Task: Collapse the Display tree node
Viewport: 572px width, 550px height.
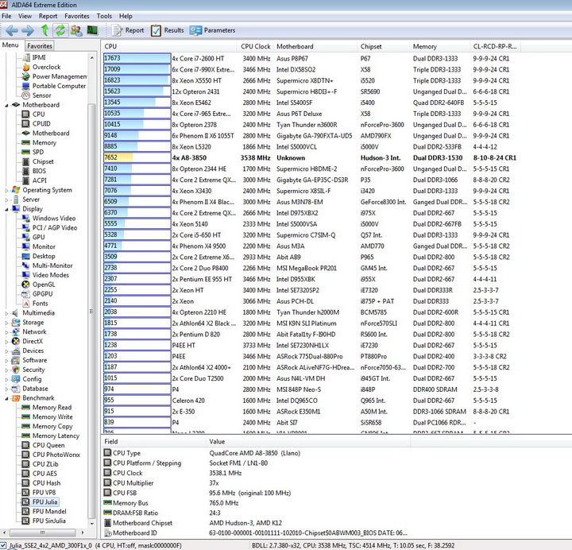Action: click(6, 210)
